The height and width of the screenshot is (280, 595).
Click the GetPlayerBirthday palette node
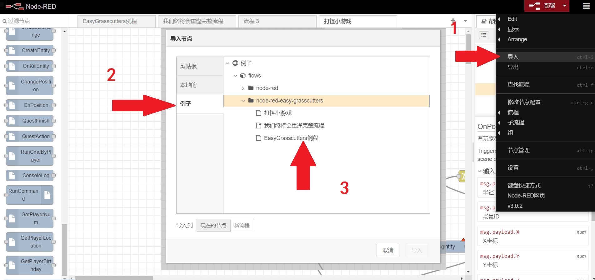point(30,265)
